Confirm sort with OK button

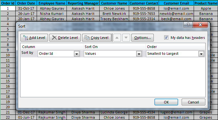pos(166,102)
